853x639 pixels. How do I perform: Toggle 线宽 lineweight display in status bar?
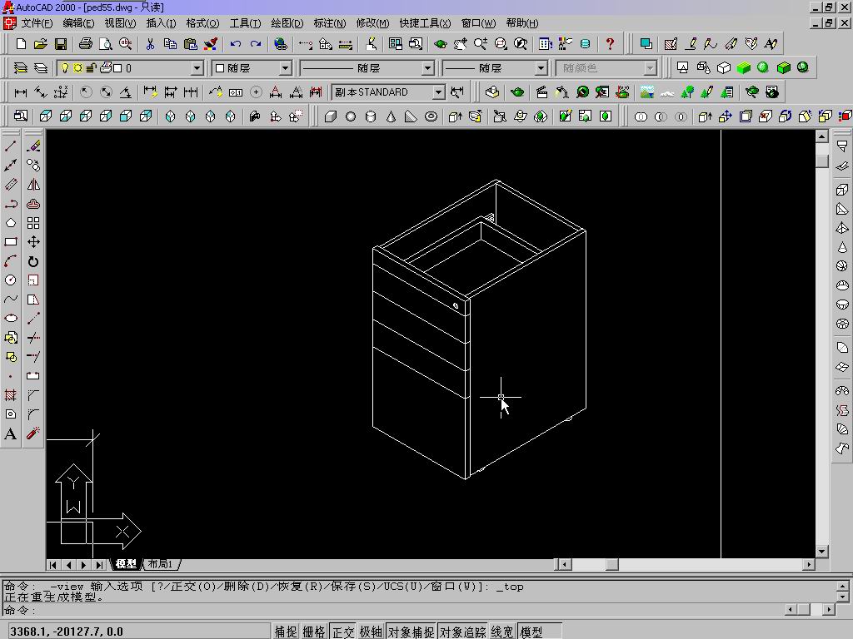pyautogui.click(x=502, y=632)
